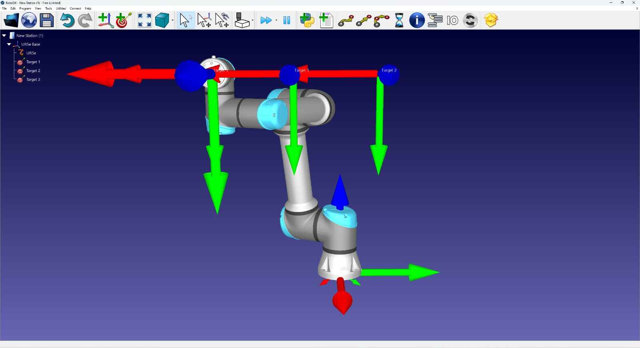Select Target 2 in station tree
This screenshot has height=348, width=640.
[x=33, y=71]
